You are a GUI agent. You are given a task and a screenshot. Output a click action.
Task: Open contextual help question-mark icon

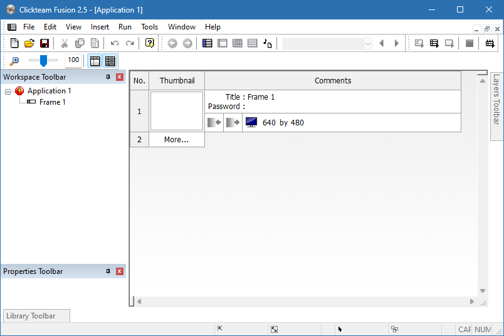tap(149, 43)
